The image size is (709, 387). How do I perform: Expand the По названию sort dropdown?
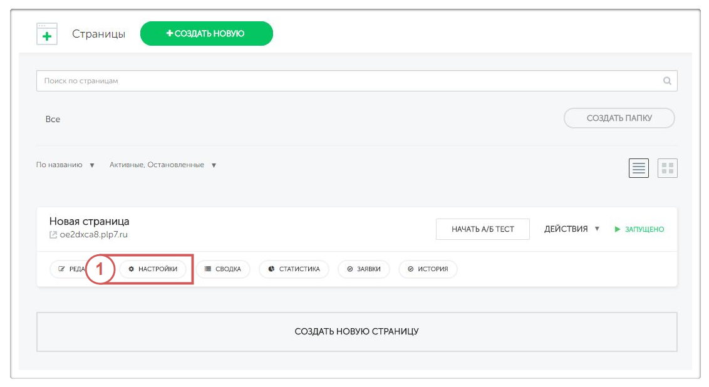65,165
